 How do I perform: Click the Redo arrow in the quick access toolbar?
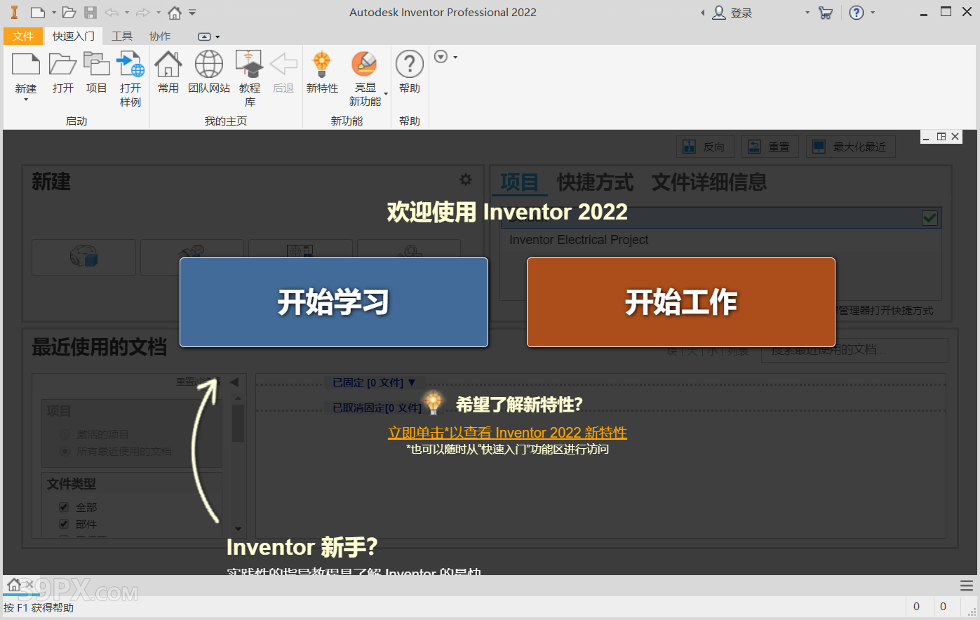click(x=143, y=13)
